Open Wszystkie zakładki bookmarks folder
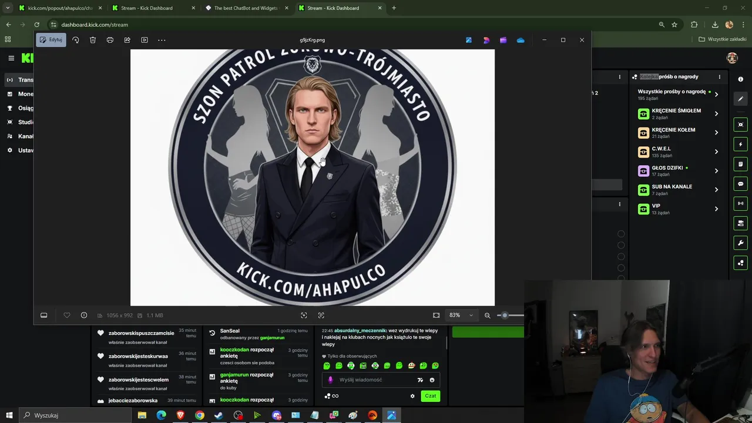 722,39
